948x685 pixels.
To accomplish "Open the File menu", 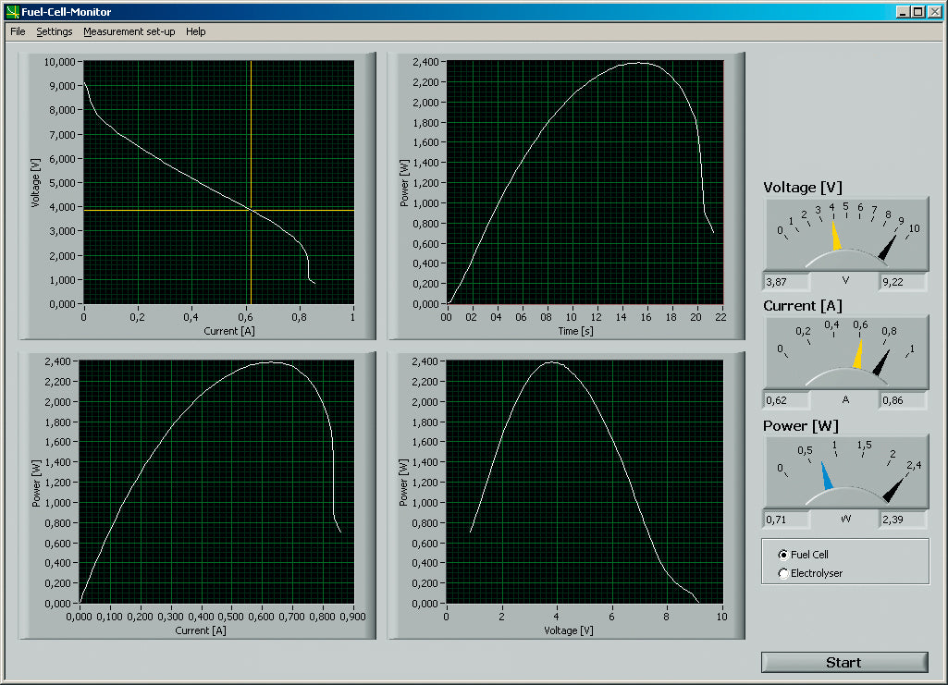I will pyautogui.click(x=18, y=31).
